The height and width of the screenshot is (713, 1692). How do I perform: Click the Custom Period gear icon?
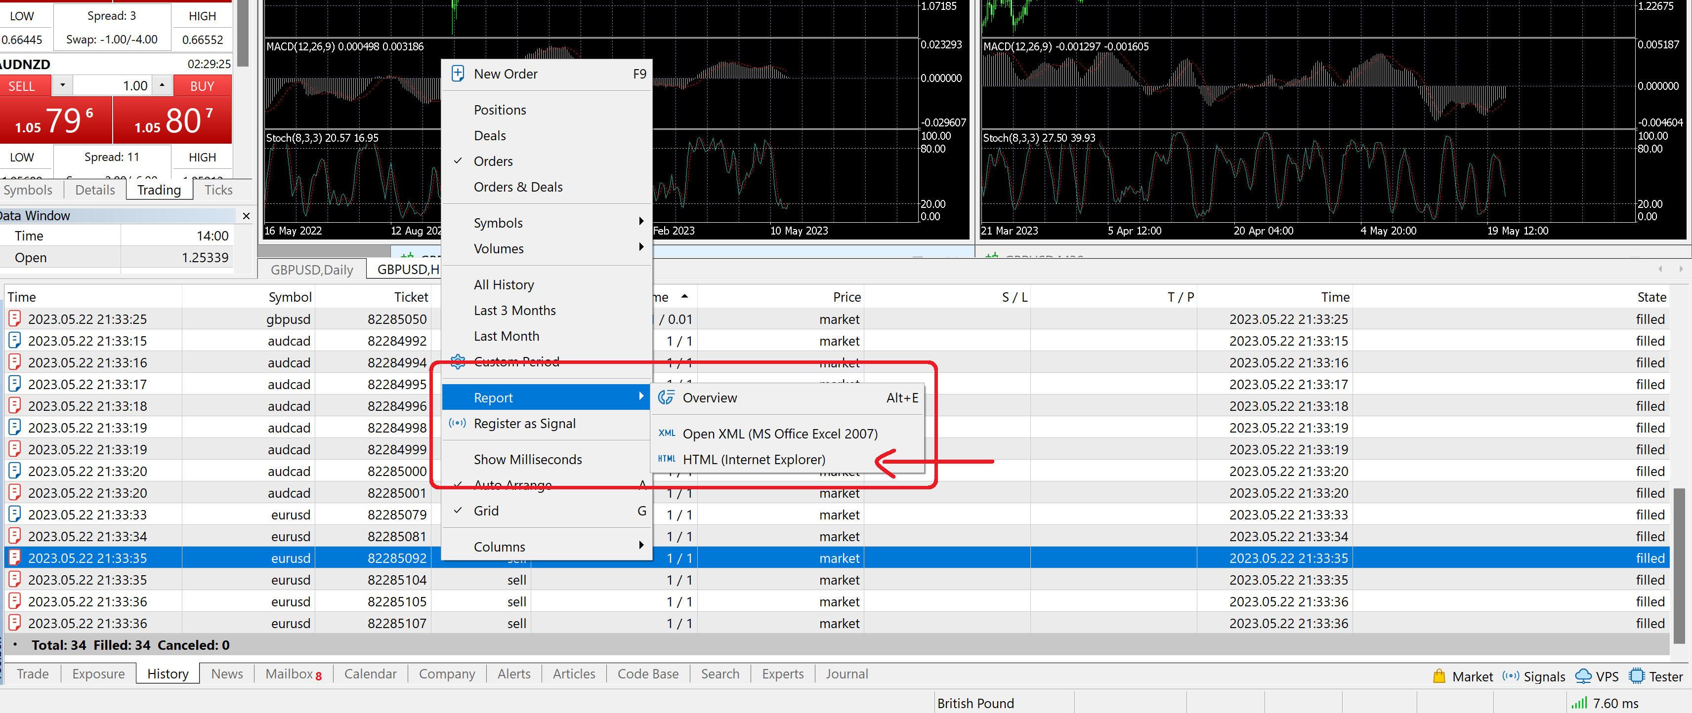[x=458, y=361]
